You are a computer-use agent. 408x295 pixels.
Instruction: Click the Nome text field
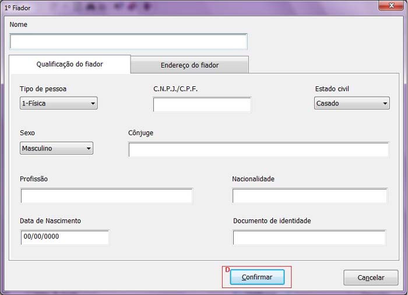pos(128,42)
